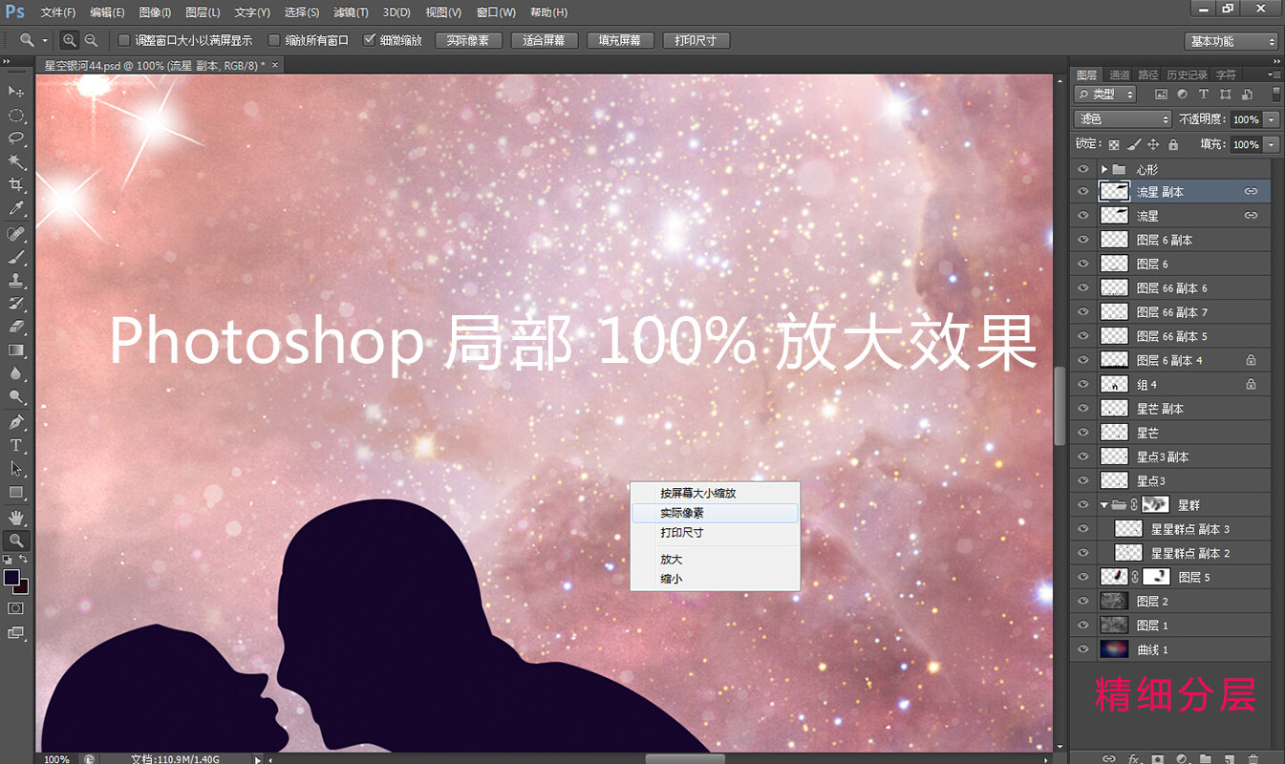
Task: Click the screen mode icon
Action: (x=16, y=632)
